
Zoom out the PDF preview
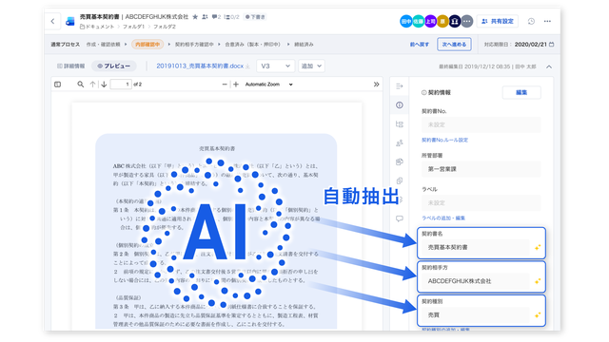[x=225, y=85]
